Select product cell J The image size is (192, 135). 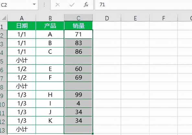[x=50, y=112]
